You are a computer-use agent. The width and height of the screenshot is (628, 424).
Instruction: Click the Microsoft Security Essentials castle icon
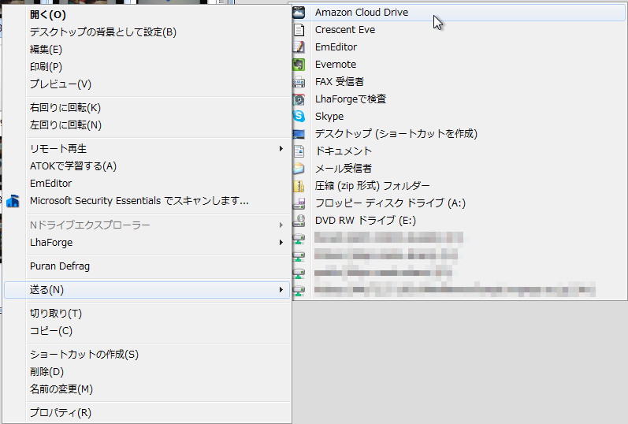tap(13, 201)
